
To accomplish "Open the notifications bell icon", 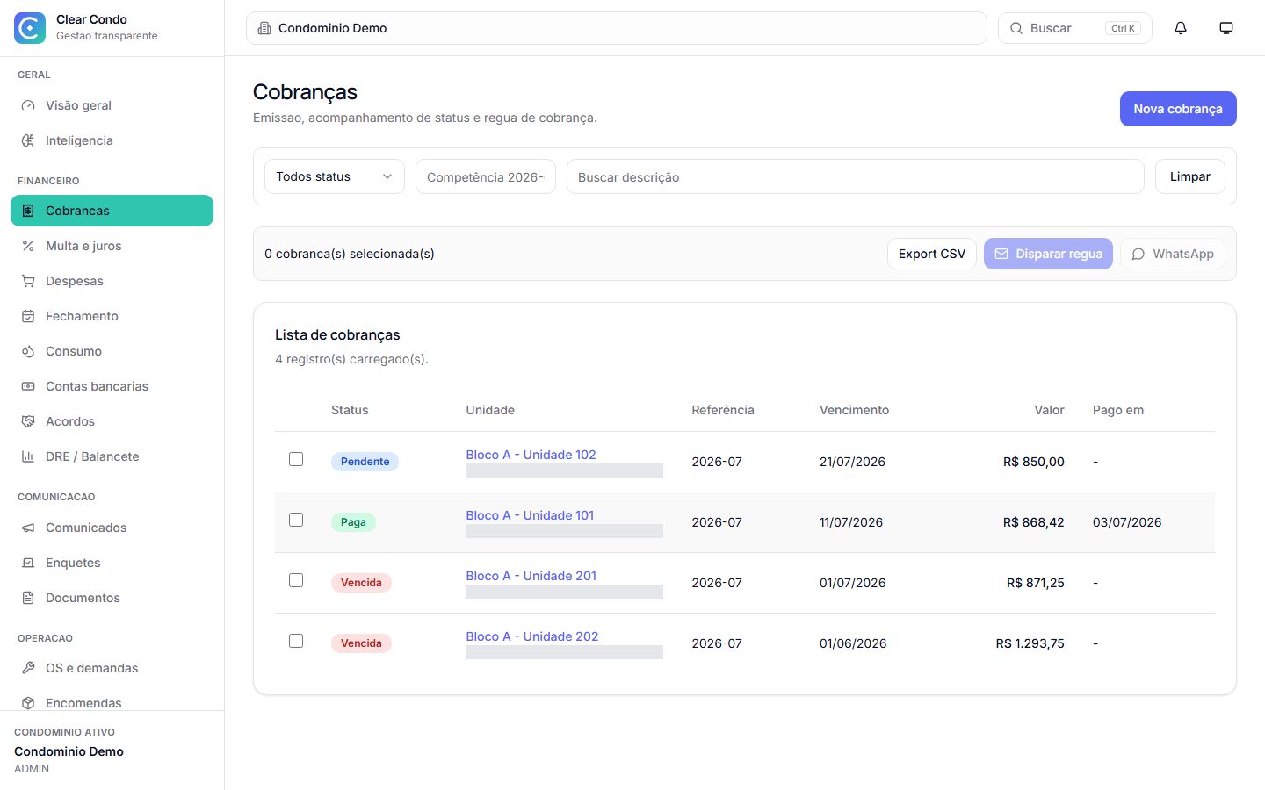I will pos(1181,28).
